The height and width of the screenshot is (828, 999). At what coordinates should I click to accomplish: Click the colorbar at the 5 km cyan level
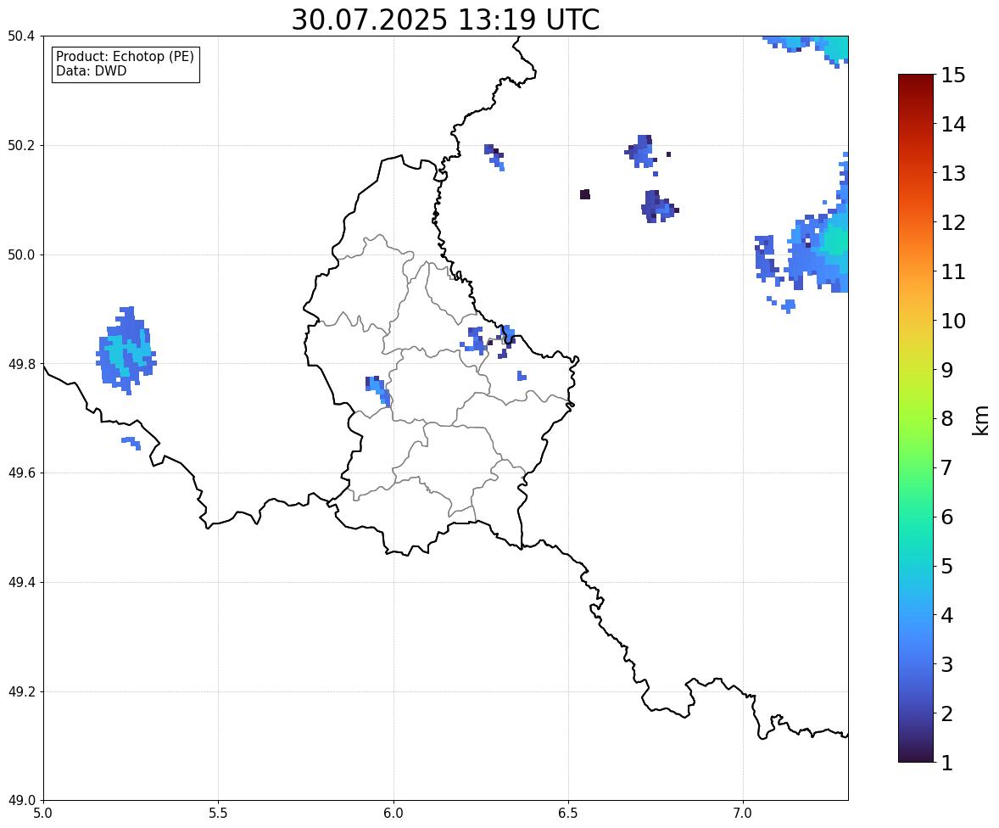pos(916,566)
